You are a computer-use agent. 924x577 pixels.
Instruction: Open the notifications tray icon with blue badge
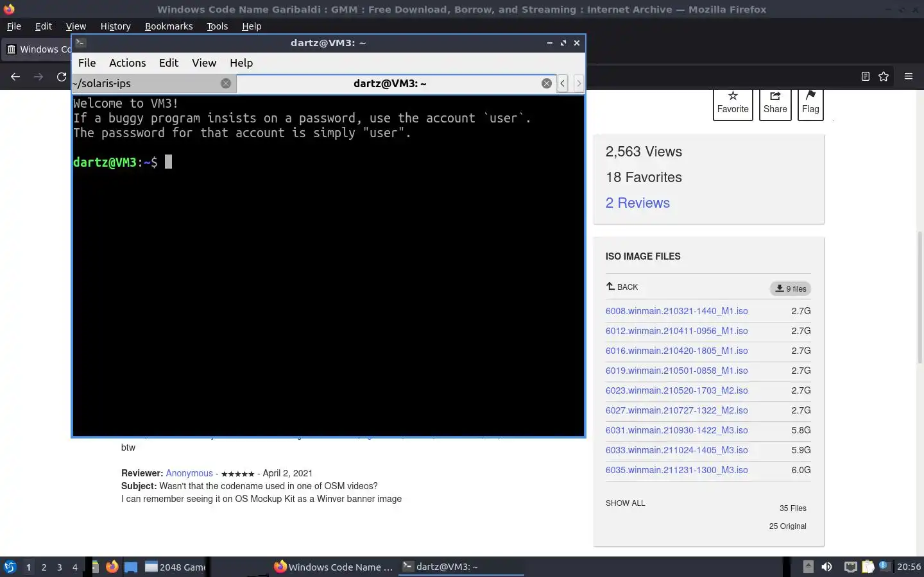[884, 566]
